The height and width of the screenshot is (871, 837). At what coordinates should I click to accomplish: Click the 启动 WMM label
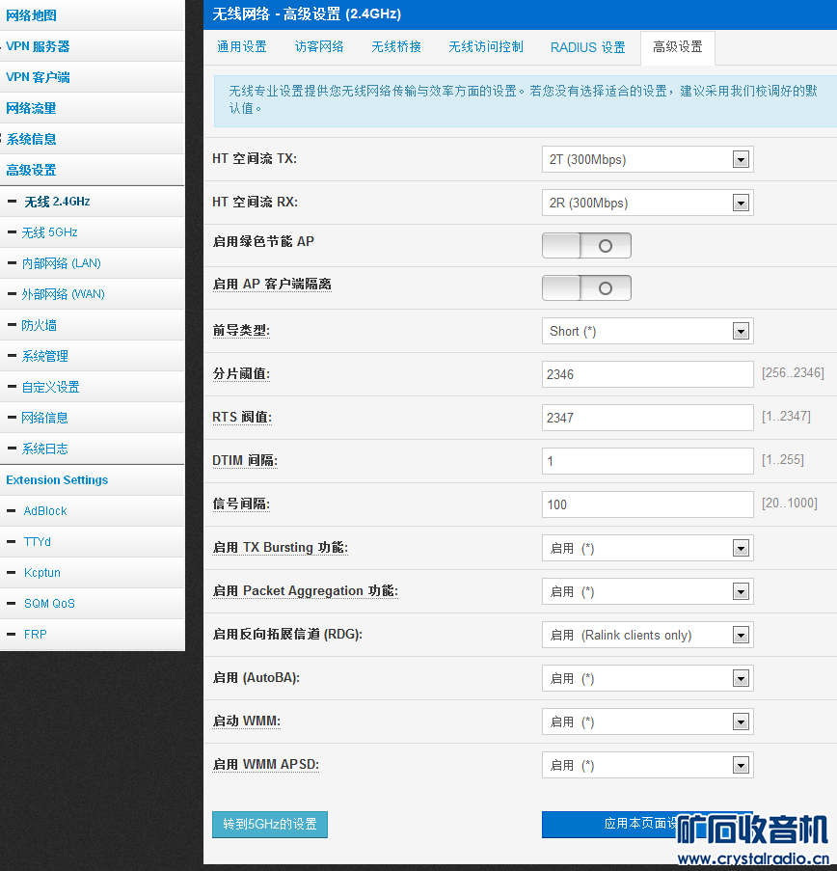(x=247, y=721)
